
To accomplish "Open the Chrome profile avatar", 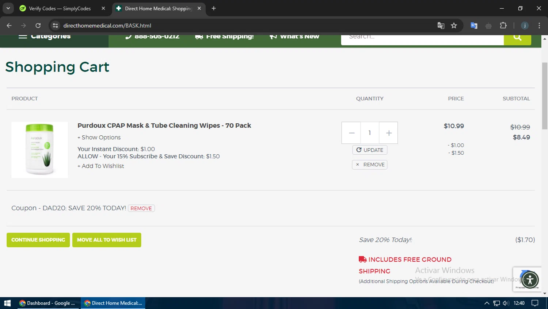I will (x=525, y=26).
